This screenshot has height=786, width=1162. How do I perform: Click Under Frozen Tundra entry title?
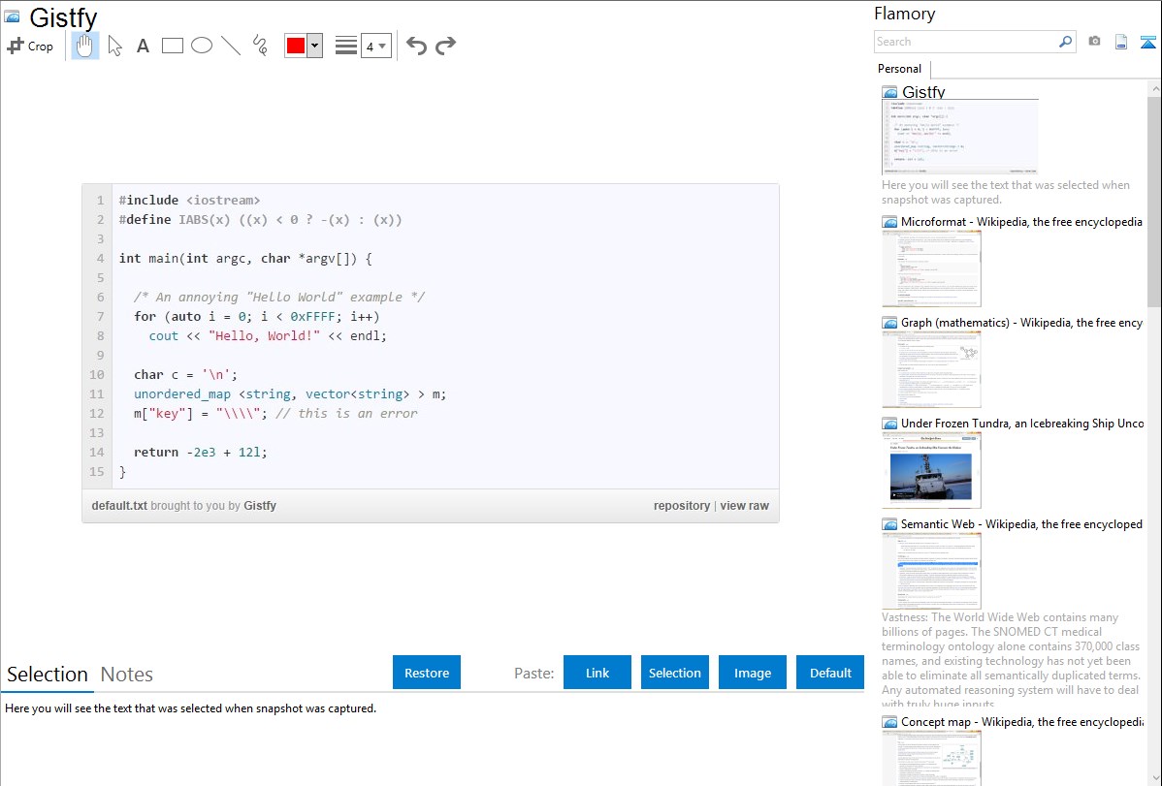click(x=1022, y=423)
